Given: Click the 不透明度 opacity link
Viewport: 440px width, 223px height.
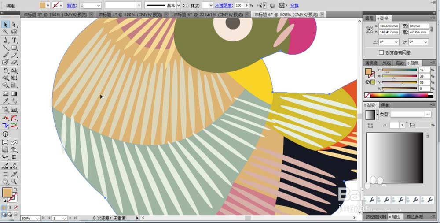Looking at the screenshot, I should (224, 5).
